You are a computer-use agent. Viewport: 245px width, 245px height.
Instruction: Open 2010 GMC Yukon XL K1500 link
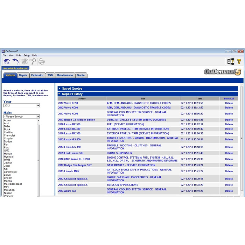pos(74,159)
